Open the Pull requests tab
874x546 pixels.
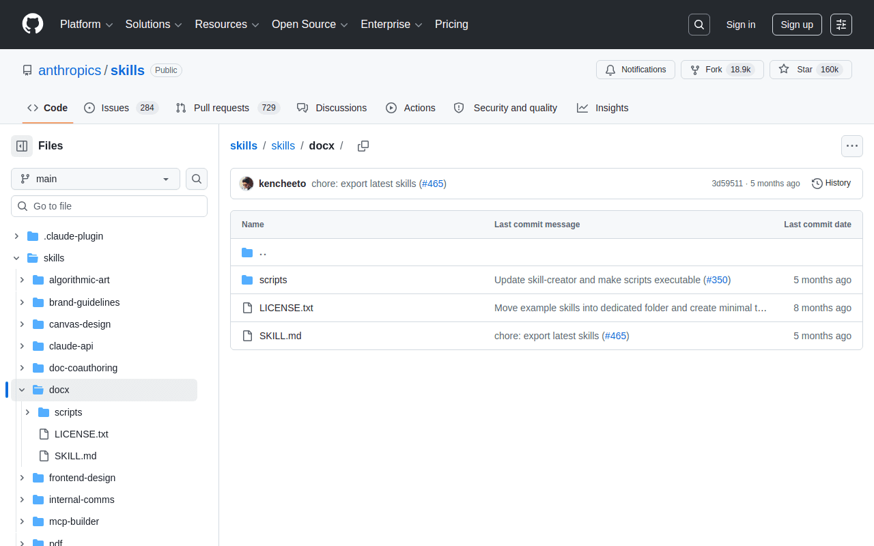click(227, 108)
